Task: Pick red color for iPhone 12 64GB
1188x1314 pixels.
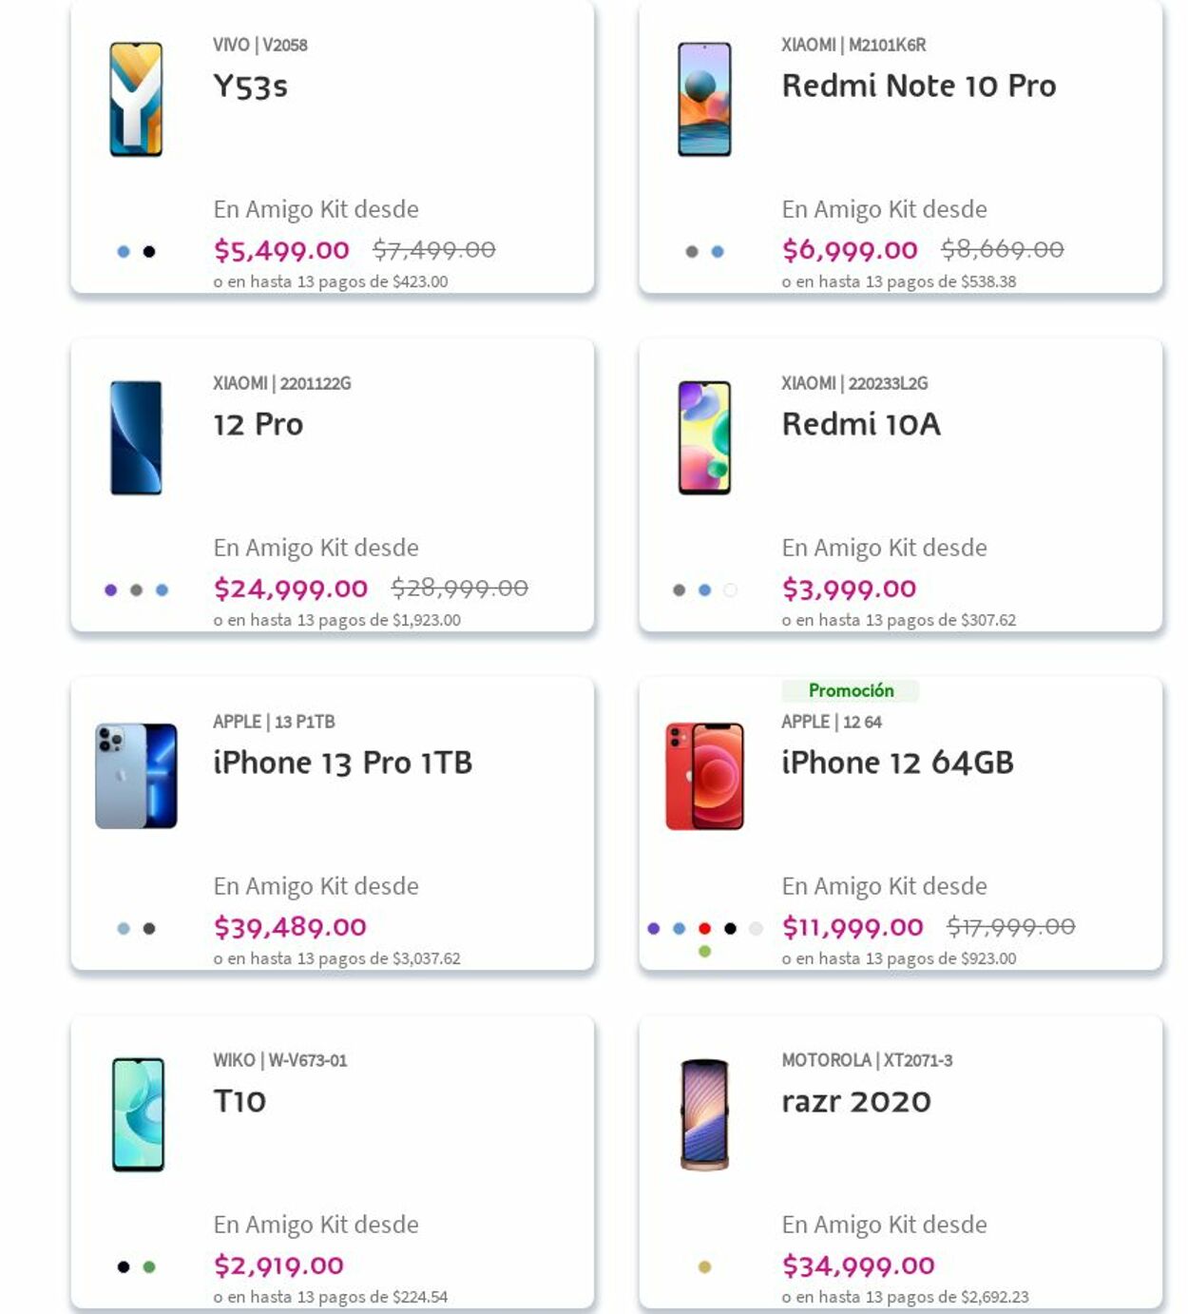Action: pos(704,928)
